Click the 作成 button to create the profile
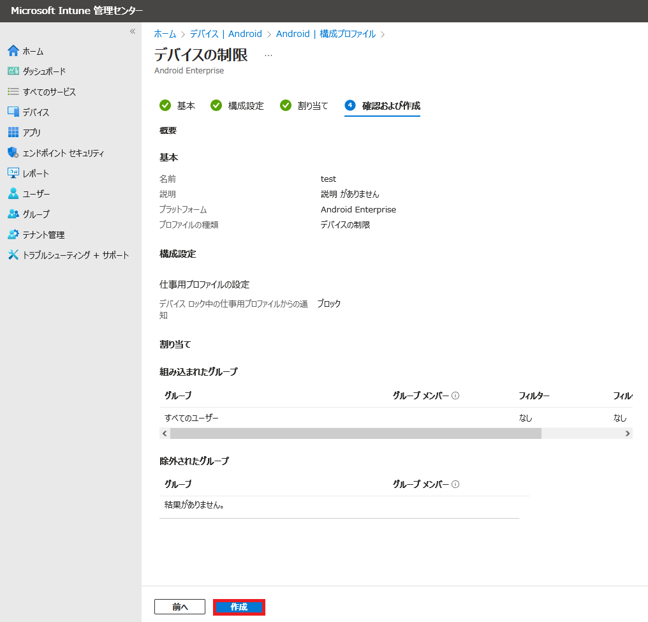 pos(239,607)
